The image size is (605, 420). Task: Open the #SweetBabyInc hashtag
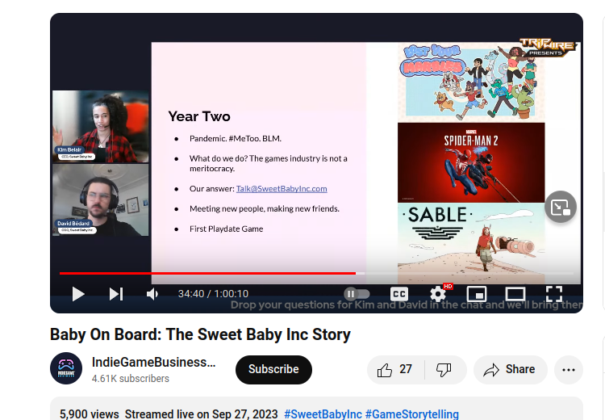(x=323, y=414)
